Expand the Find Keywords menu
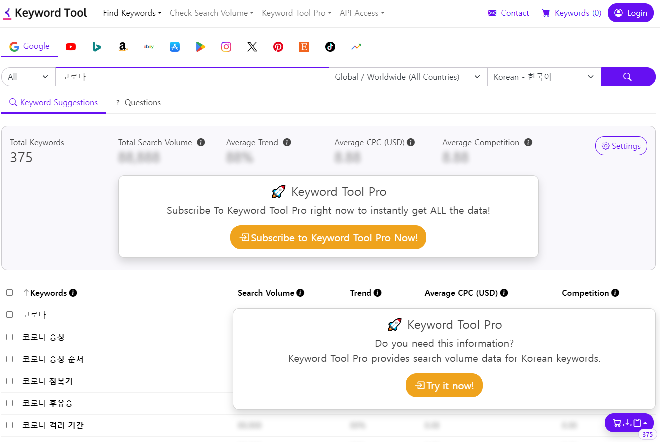This screenshot has height=442, width=660. [132, 13]
